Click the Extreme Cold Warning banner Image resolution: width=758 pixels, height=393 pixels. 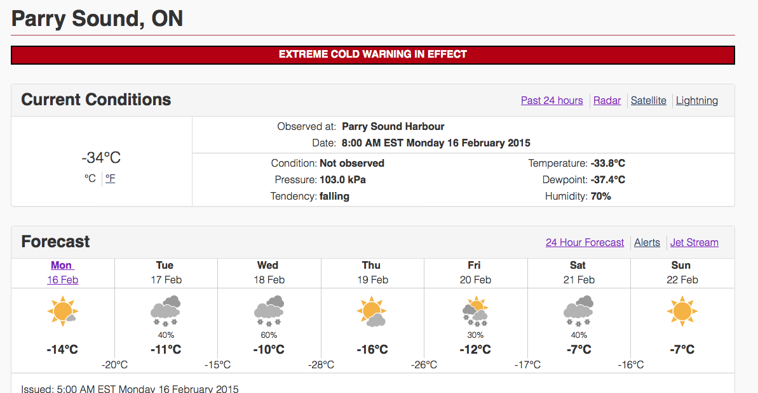372,55
